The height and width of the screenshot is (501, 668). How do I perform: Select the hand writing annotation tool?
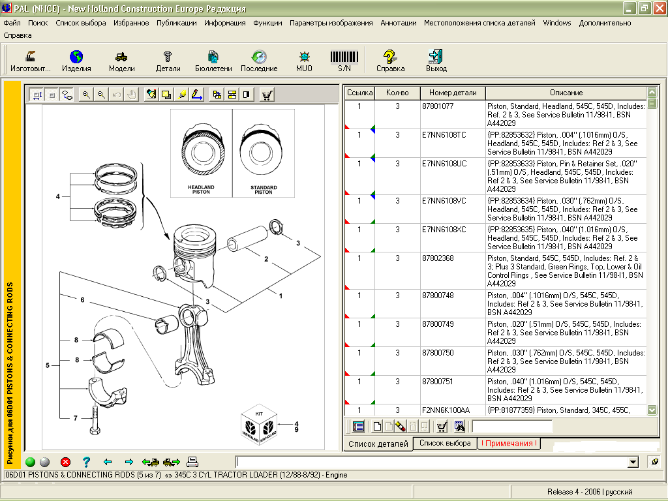pyautogui.click(x=151, y=95)
